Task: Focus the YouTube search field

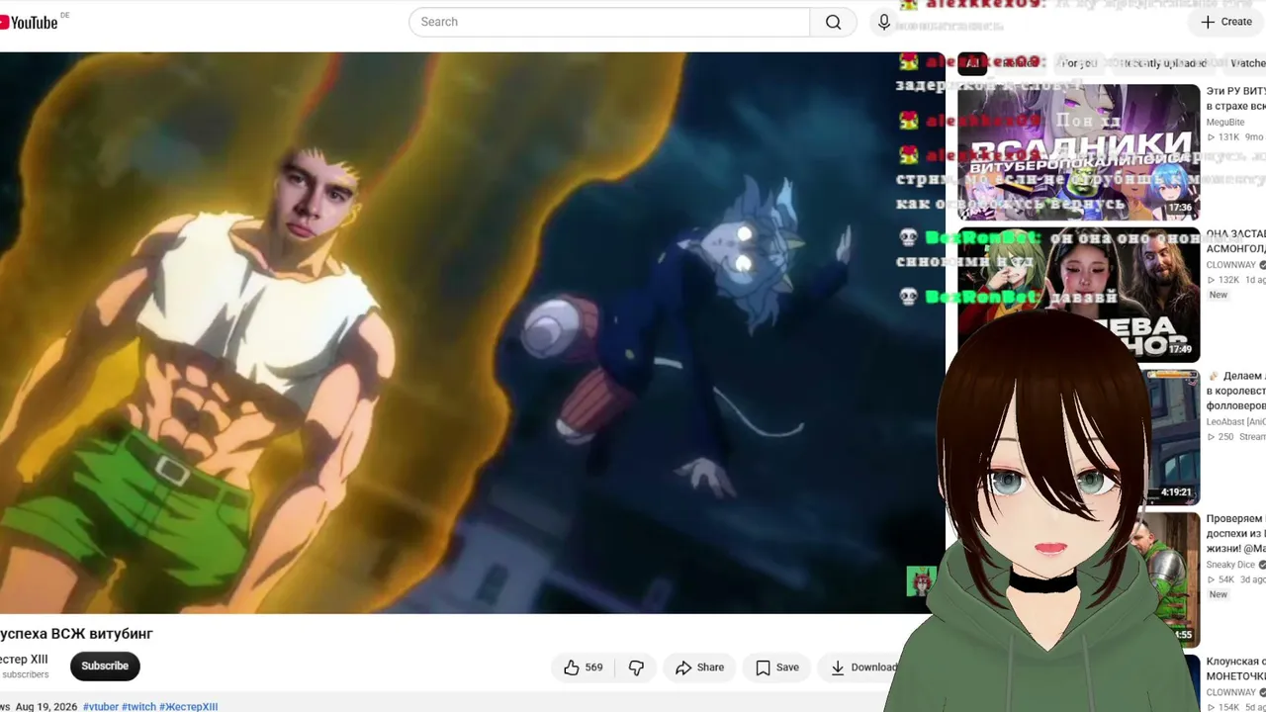Action: [x=609, y=22]
